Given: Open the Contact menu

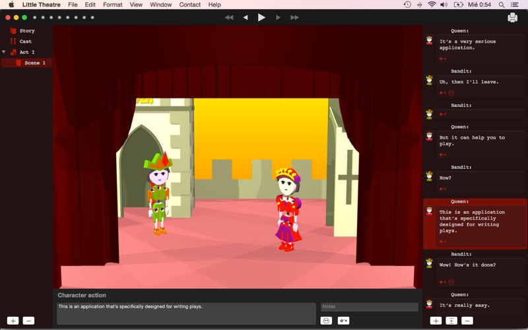Looking at the screenshot, I should [190, 5].
